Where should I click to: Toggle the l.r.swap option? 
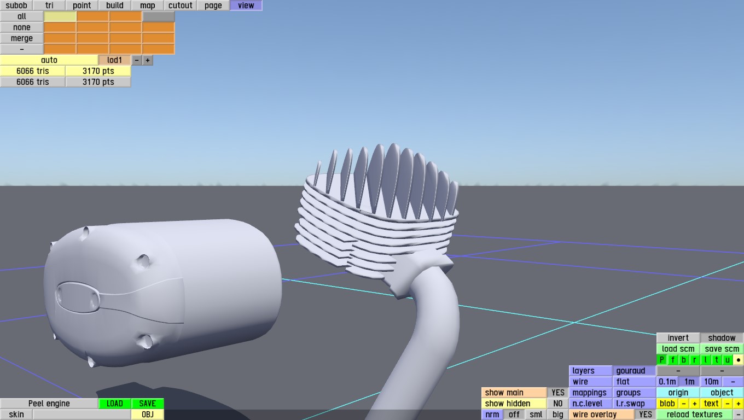[x=635, y=404]
